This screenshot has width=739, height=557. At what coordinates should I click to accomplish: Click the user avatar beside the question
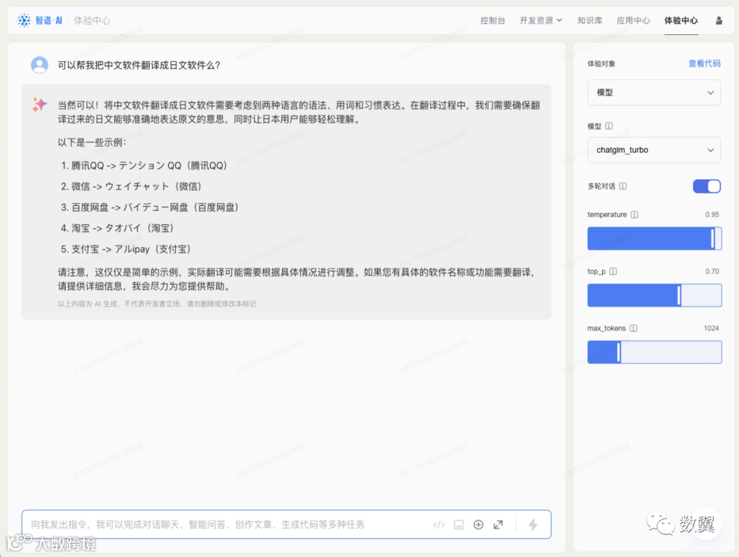(x=40, y=64)
